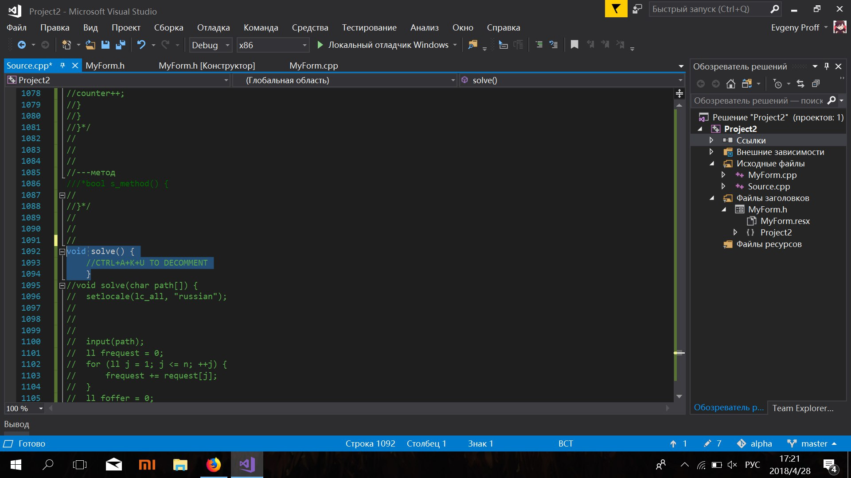The image size is (851, 478).
Task: Open the active documents list arrow
Action: pyautogui.click(x=681, y=66)
